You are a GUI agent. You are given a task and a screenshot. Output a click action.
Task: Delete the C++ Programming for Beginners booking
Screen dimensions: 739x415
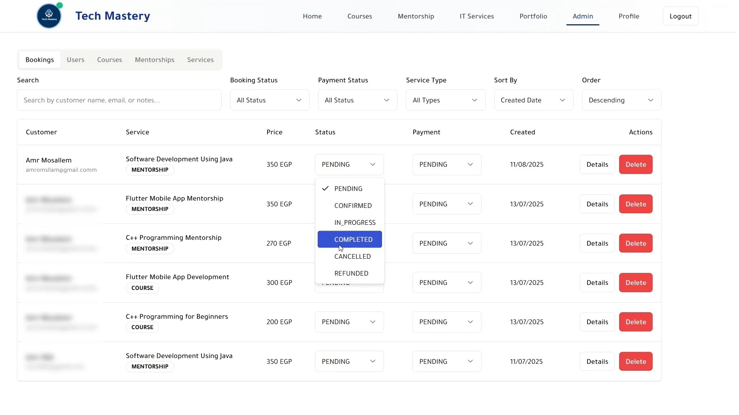pos(636,322)
